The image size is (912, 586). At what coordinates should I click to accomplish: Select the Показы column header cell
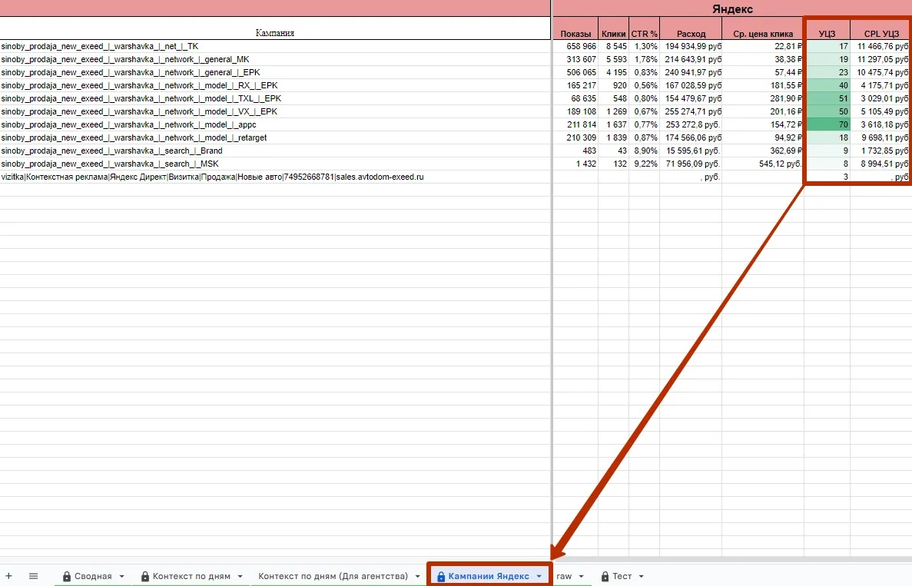[x=575, y=34]
